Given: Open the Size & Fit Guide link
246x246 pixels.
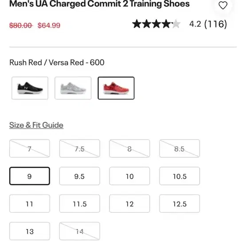Looking at the screenshot, I should (x=36, y=125).
